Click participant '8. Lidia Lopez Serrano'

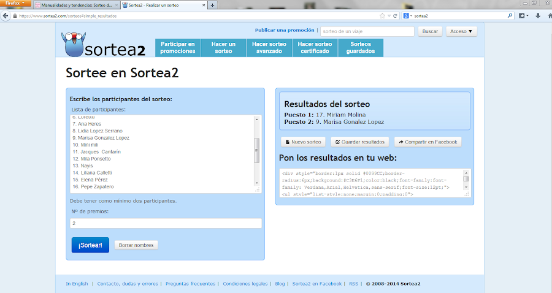[98, 131]
